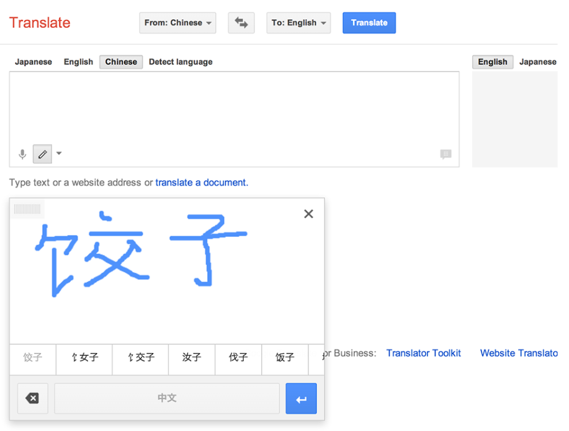Open the From: Chinese language dropdown
This screenshot has height=431, width=569.
[177, 23]
